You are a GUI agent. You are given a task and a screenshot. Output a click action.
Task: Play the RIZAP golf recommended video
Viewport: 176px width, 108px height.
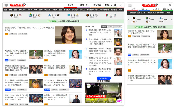[104, 93]
